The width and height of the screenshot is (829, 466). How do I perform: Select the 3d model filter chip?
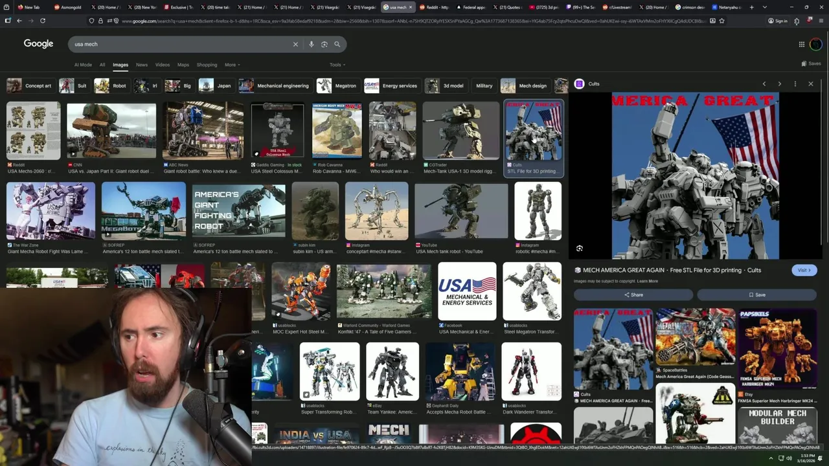click(446, 85)
